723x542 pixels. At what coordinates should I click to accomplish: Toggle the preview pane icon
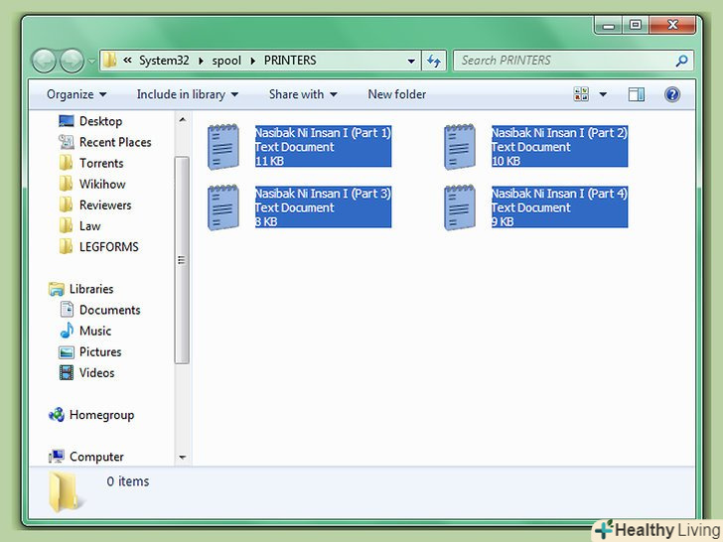(637, 94)
